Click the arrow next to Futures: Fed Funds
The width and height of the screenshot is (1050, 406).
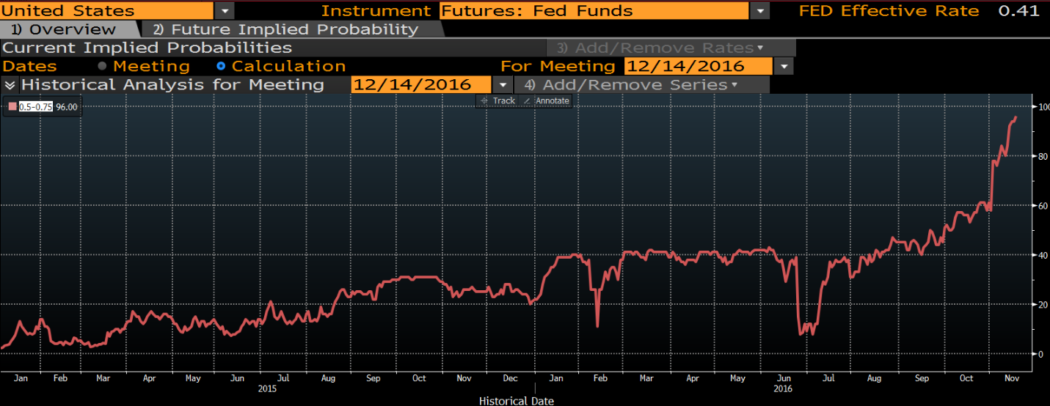(759, 11)
